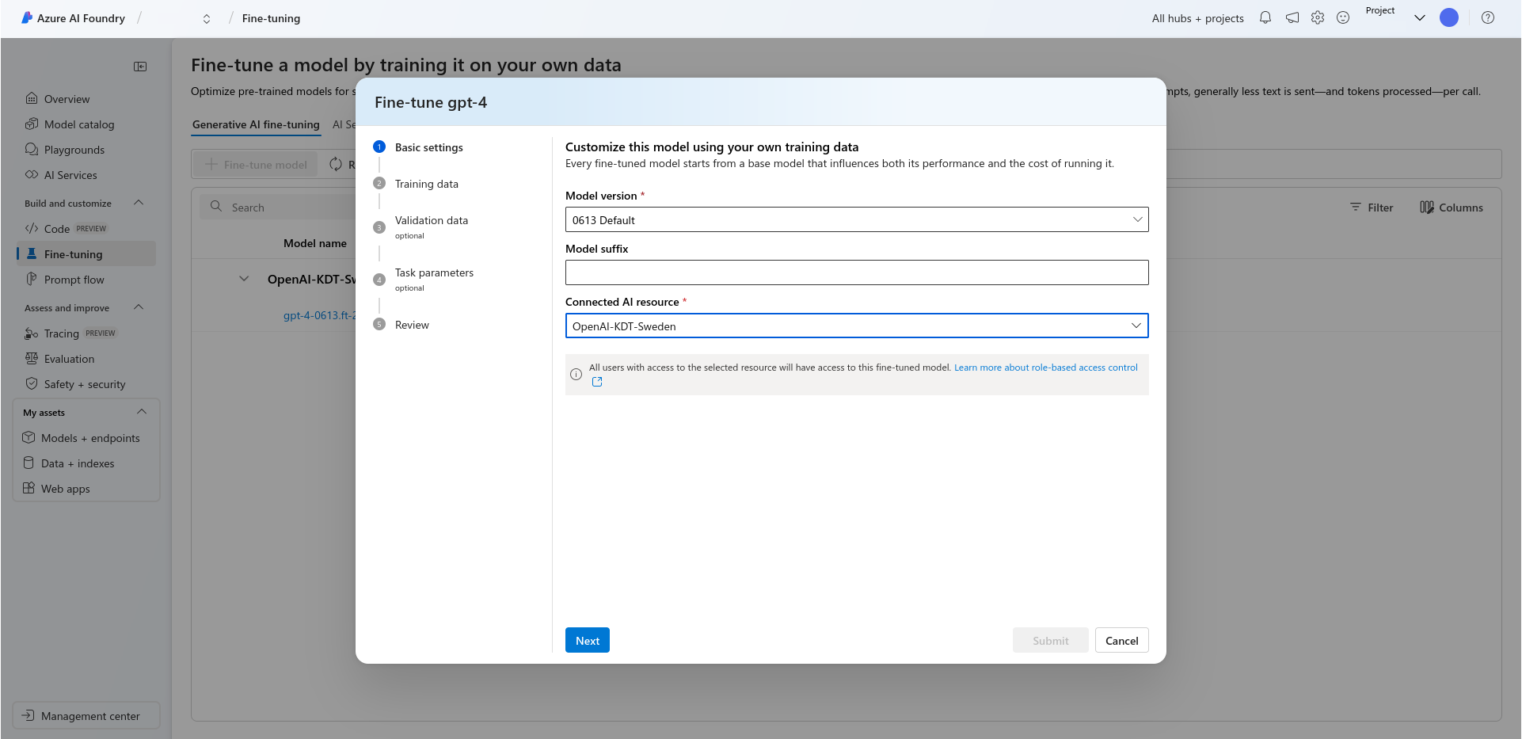Screen dimensions: 1522x739
Task: Collapse the OpenAI-KDT row chevron
Action: coord(244,279)
